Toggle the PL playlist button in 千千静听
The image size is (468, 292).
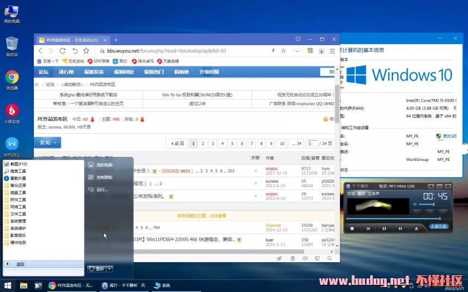click(x=417, y=211)
